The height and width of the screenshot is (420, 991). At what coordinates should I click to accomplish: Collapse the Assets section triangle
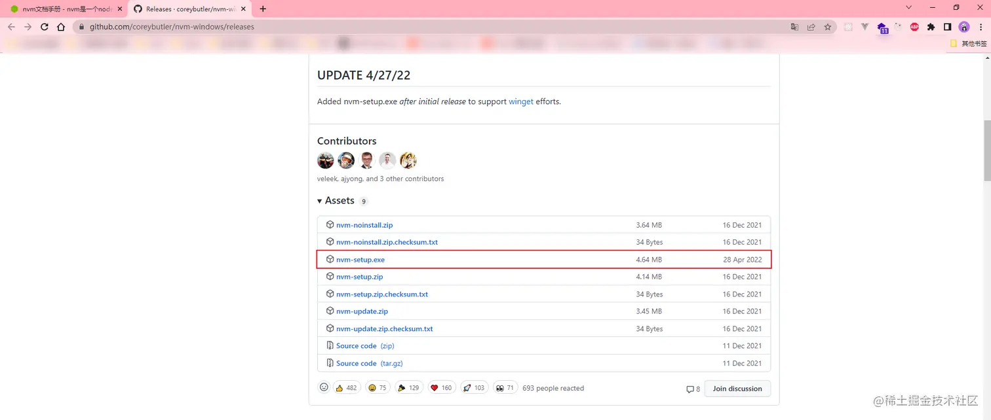pyautogui.click(x=320, y=201)
